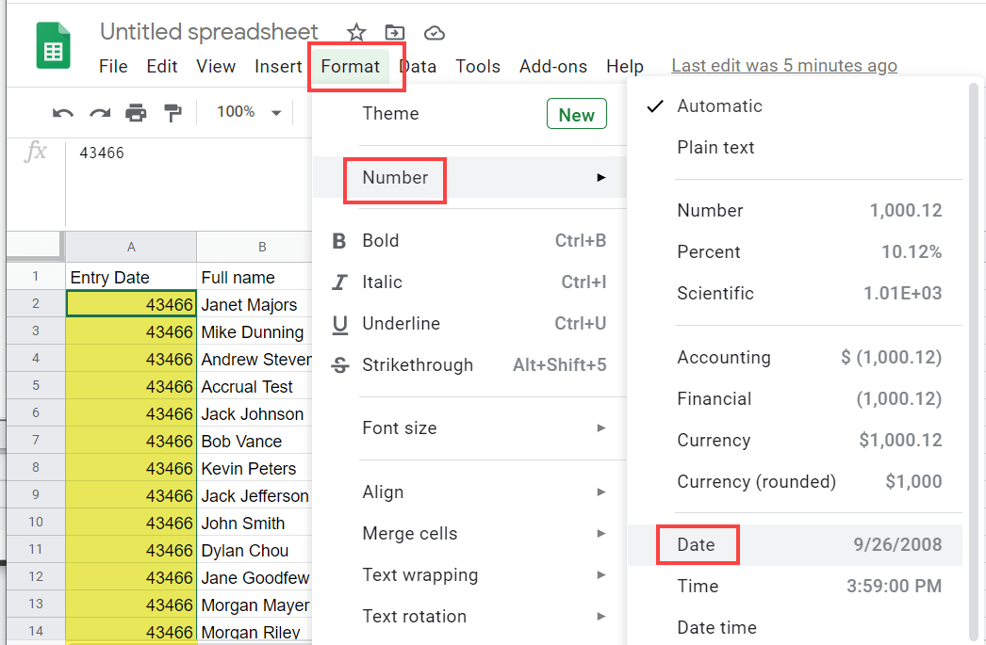Star the Untitled spreadsheet
The width and height of the screenshot is (986, 645).
tap(356, 32)
